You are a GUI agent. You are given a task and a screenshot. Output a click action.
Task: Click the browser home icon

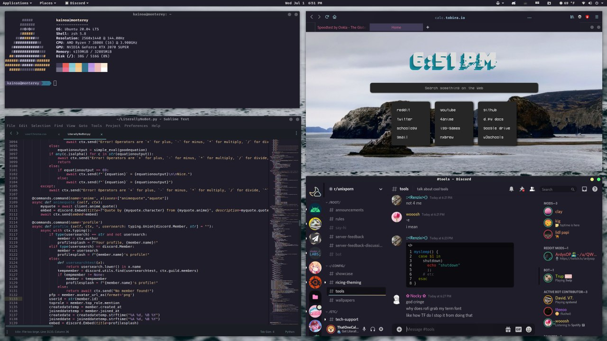334,17
